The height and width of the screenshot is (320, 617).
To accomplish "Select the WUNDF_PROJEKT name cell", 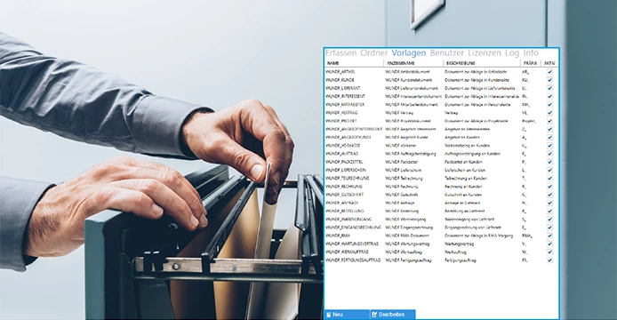I will point(341,121).
